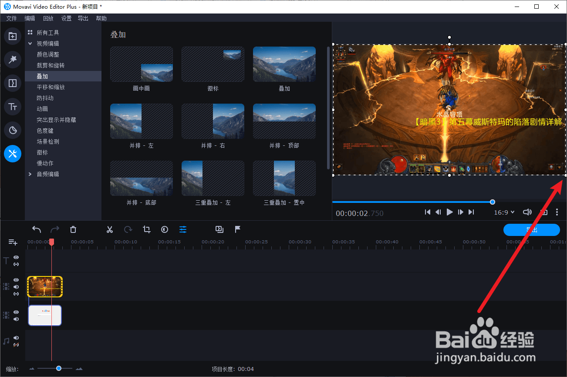567x377 pixels.
Task: Click the zoom-in mountain icon
Action: click(79, 369)
